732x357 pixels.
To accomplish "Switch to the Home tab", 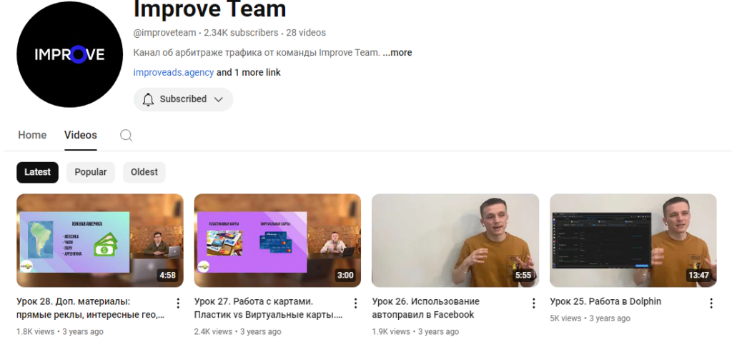I will tap(32, 135).
